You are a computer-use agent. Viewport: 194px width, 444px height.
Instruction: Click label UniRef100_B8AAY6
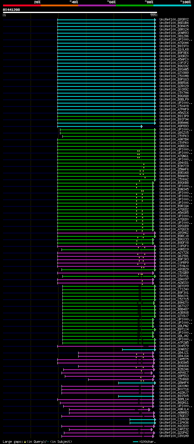click(174, 176)
